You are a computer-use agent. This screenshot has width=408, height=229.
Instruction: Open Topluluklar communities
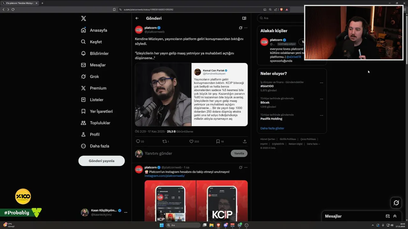96,123
